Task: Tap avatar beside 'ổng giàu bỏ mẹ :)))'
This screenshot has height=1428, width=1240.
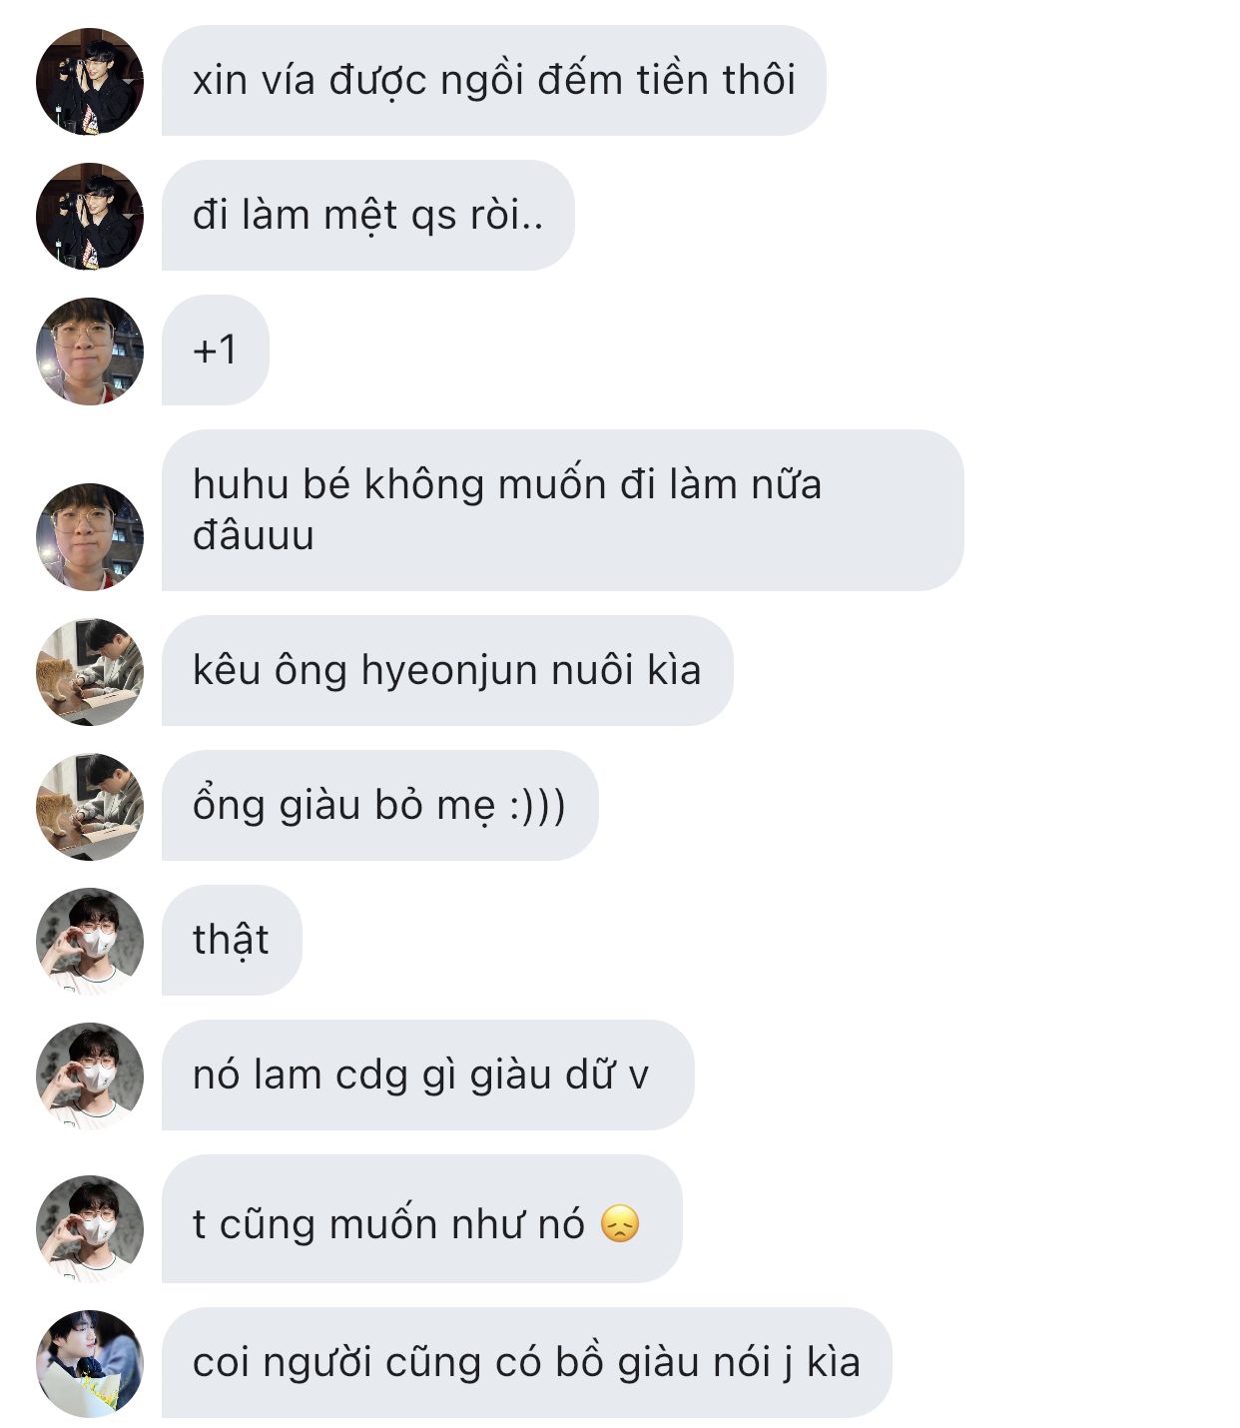Action: pos(90,806)
